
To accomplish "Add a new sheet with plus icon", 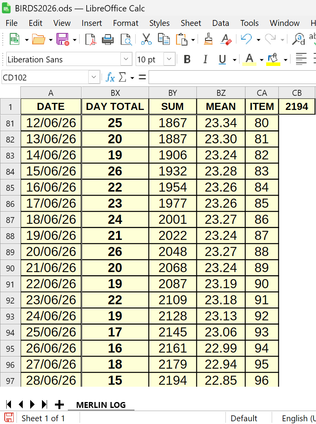I will click(60, 404).
